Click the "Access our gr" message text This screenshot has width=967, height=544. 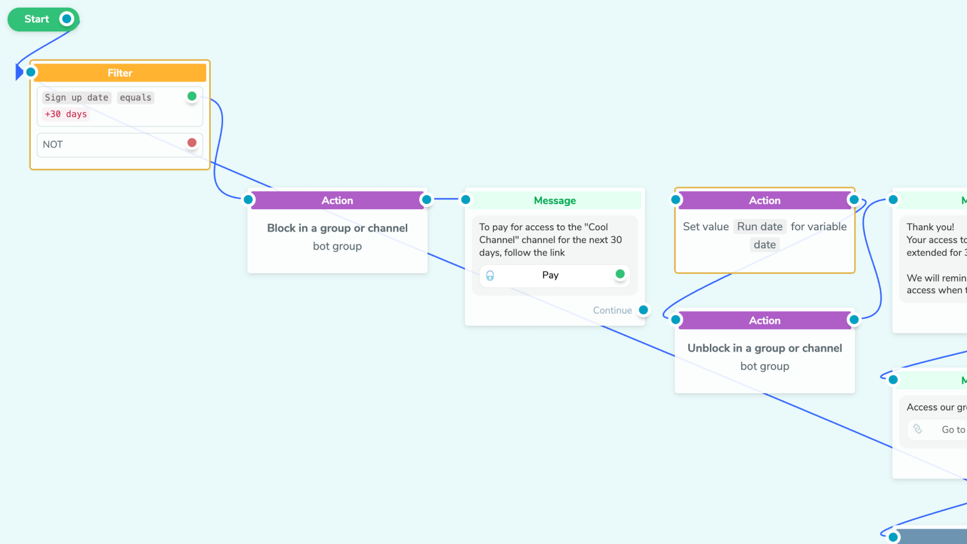point(937,407)
